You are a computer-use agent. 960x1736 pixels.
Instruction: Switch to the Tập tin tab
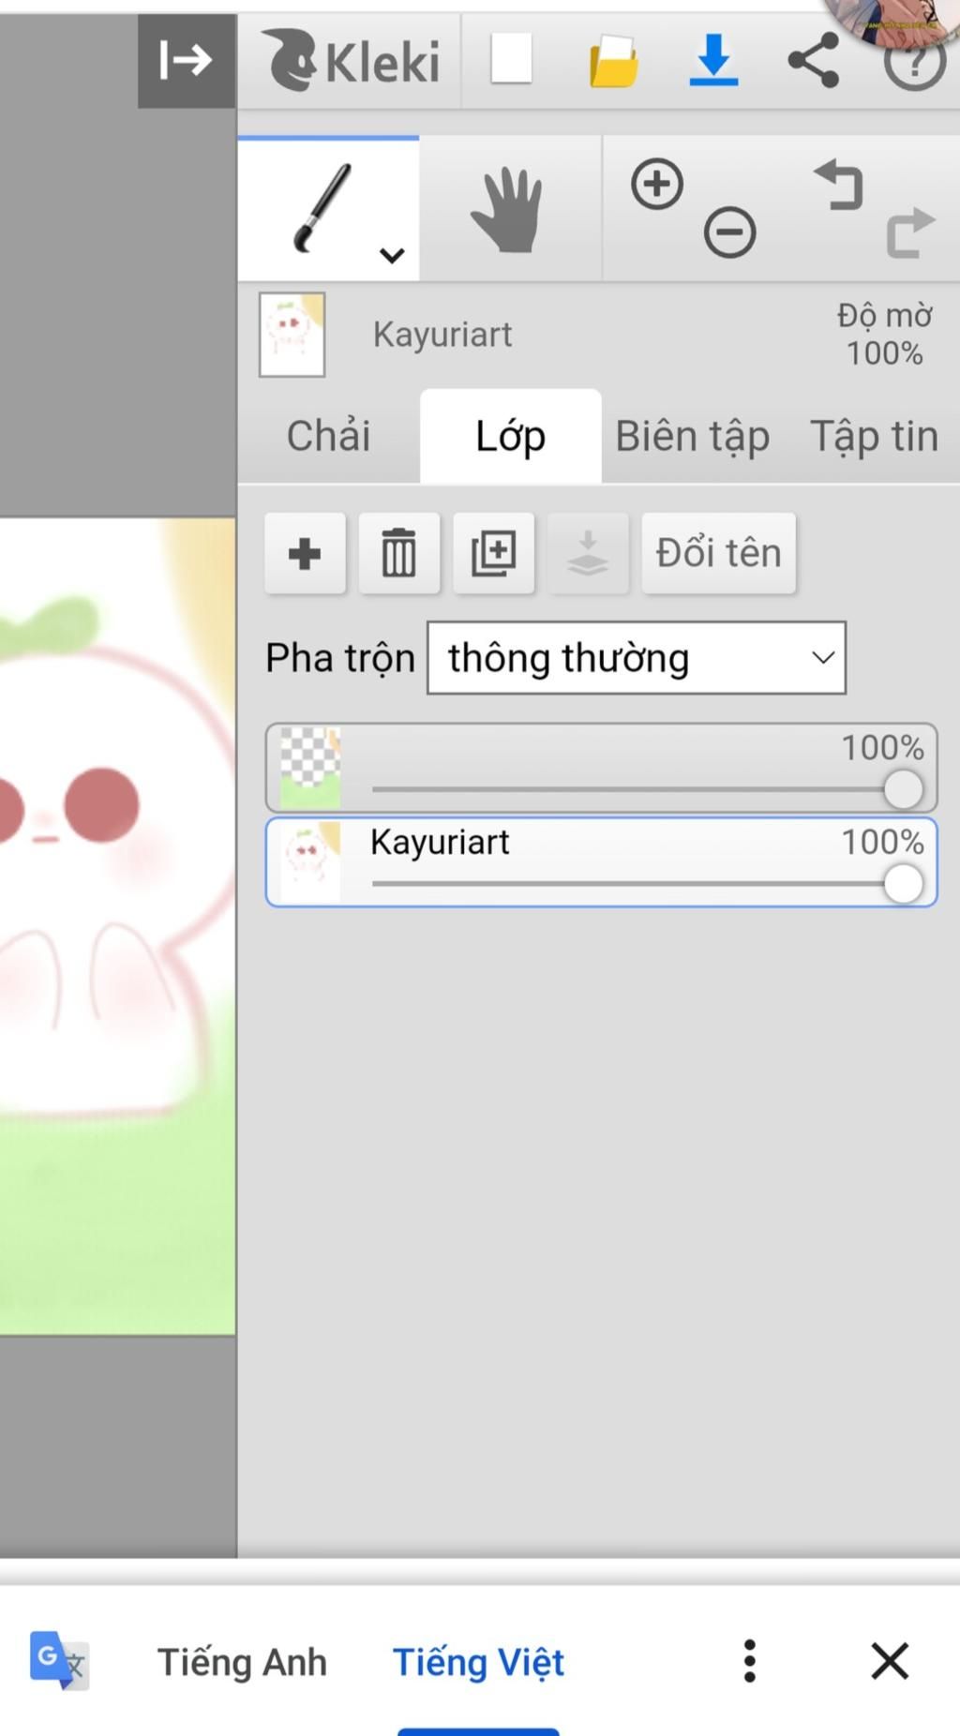click(x=874, y=436)
